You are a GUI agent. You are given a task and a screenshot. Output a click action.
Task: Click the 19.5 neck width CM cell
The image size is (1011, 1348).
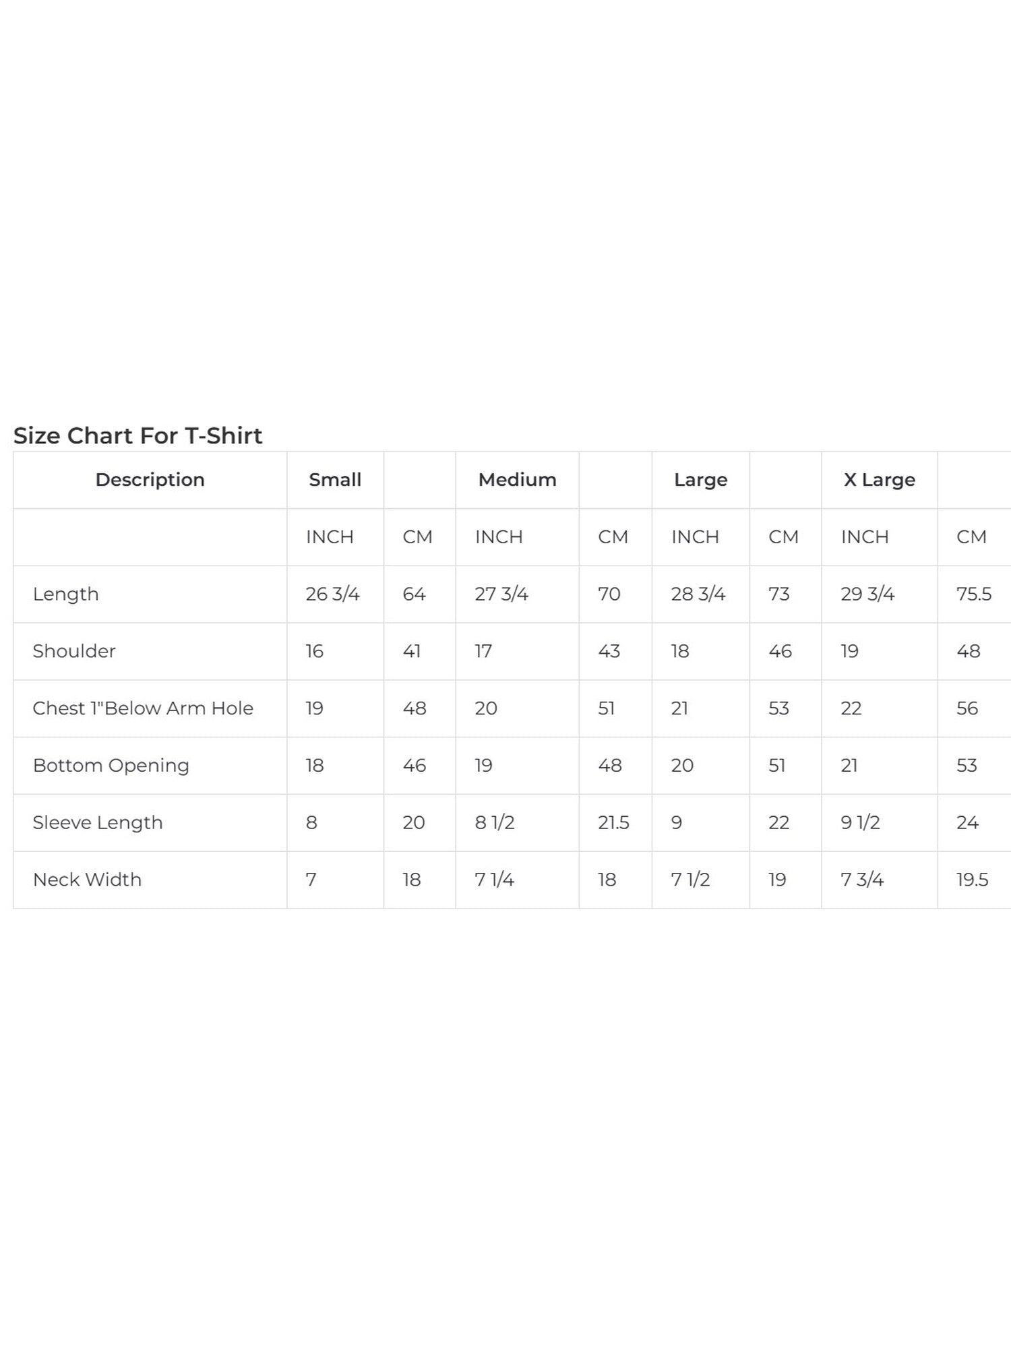click(x=972, y=880)
